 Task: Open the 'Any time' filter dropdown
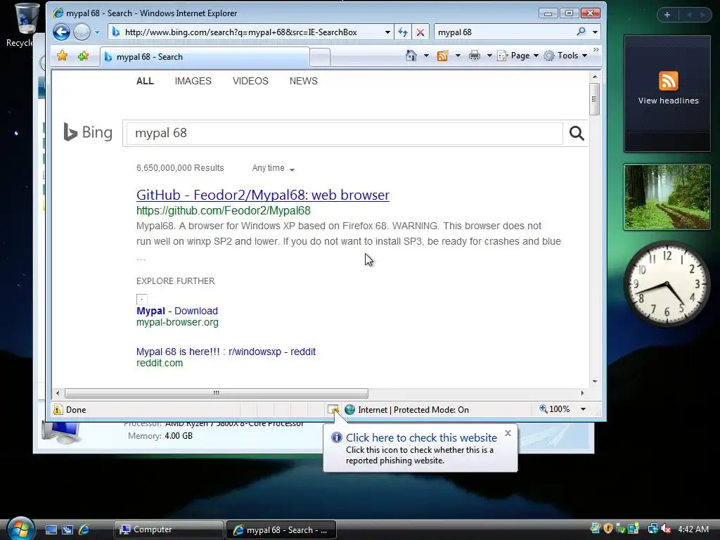pos(274,168)
